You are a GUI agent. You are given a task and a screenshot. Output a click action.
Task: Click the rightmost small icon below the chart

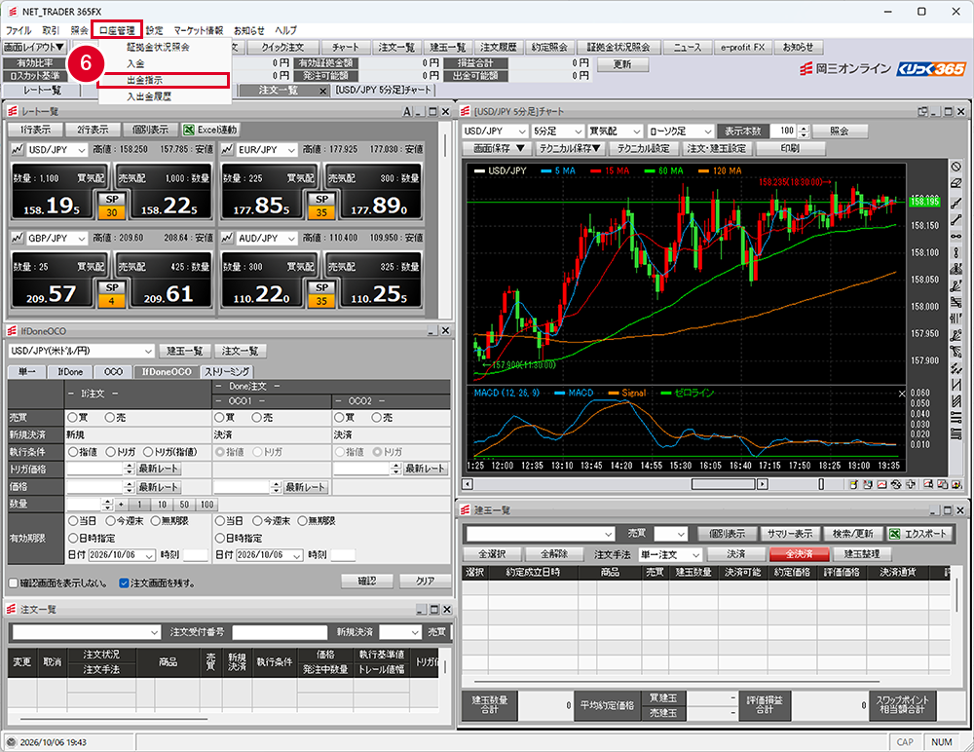click(956, 484)
